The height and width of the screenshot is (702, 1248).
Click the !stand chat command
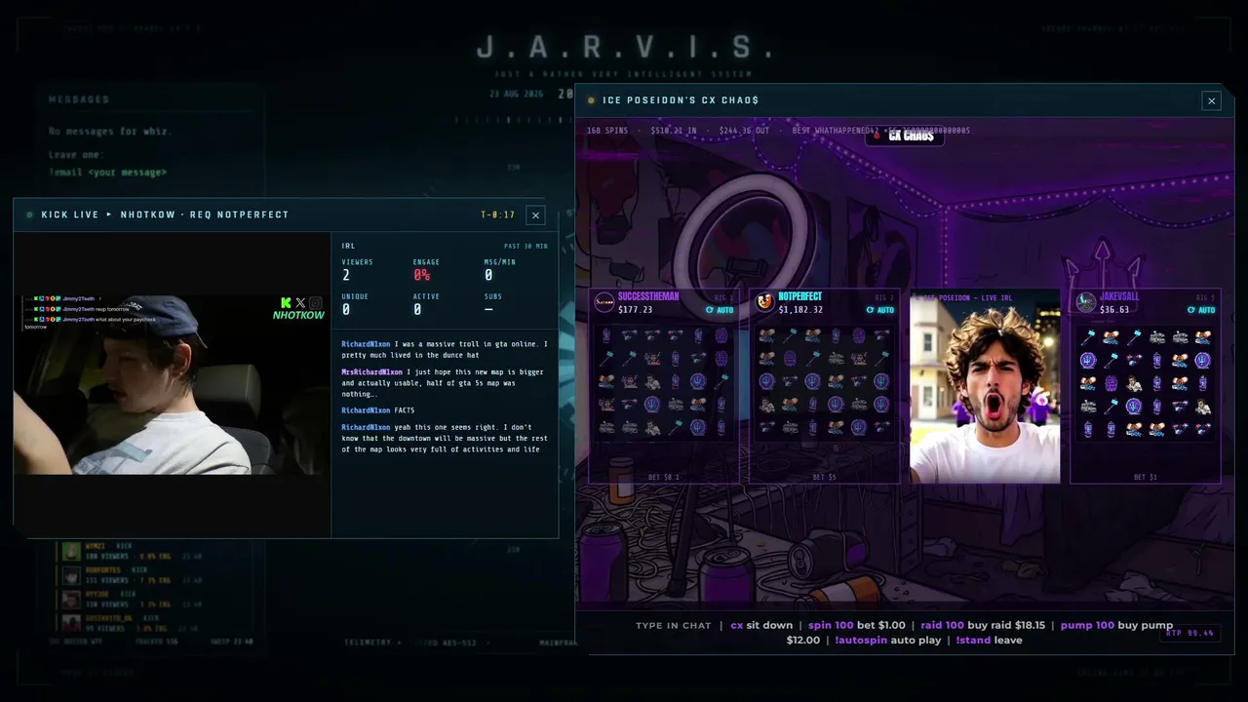point(973,641)
